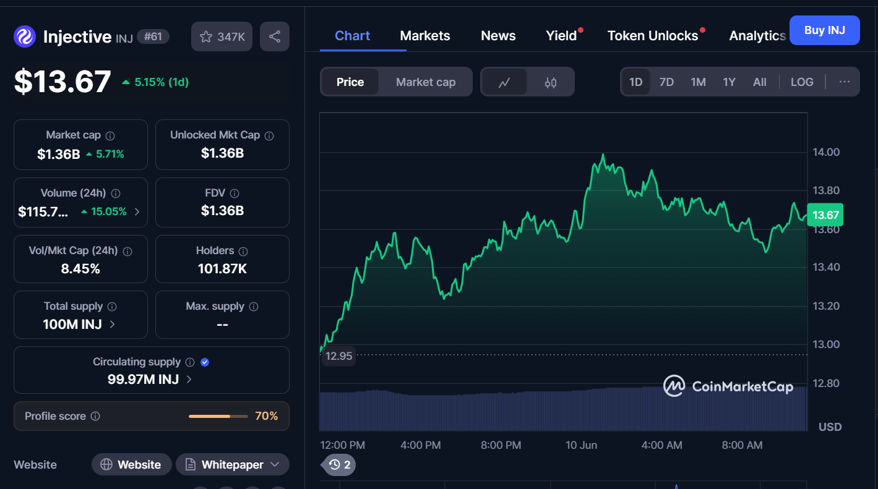878x489 pixels.
Task: Click the 101.87K holders value
Action: click(223, 269)
